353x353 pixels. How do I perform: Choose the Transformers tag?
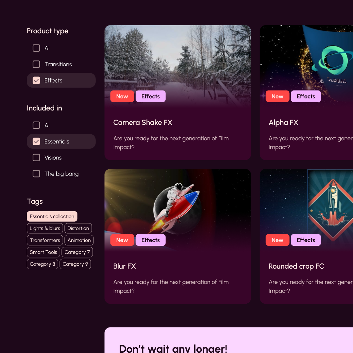point(45,240)
